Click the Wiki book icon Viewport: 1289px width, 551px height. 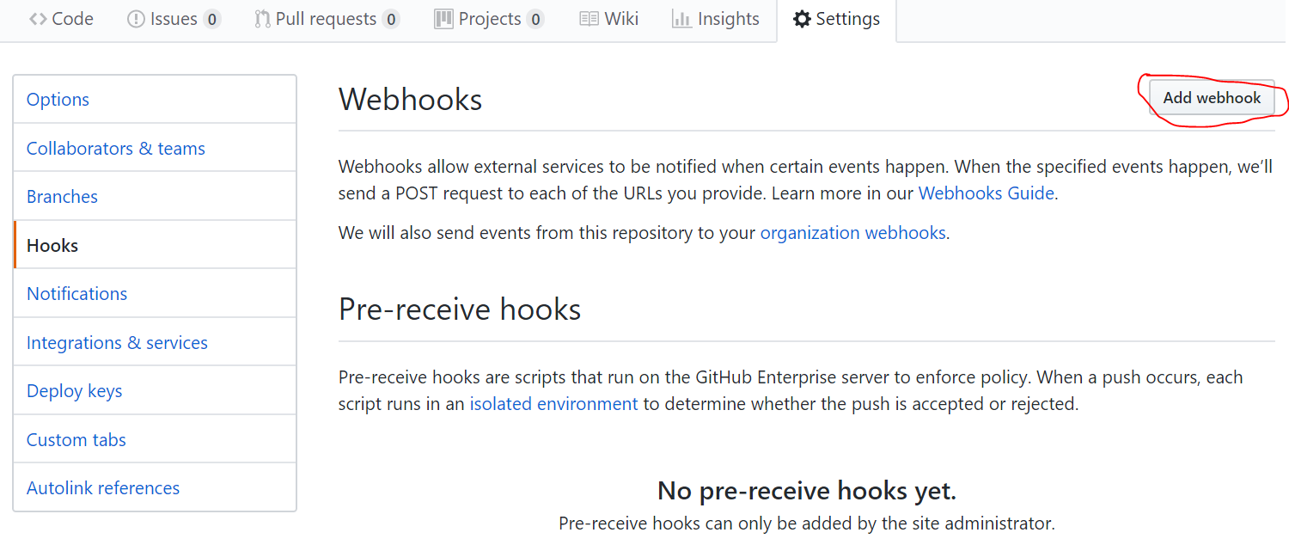[589, 19]
